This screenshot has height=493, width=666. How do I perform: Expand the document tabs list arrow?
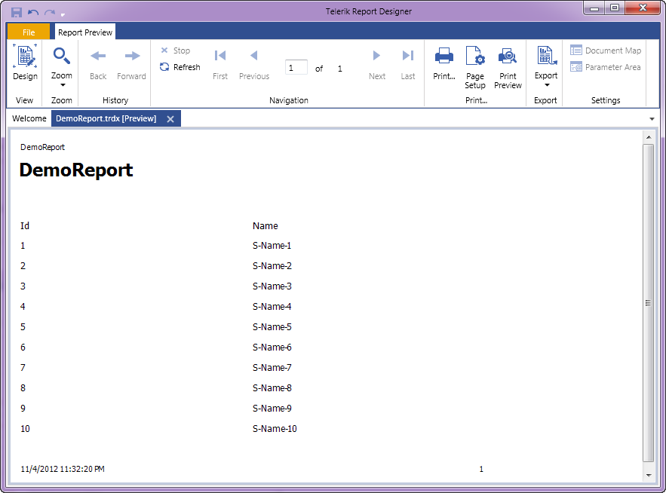(x=652, y=119)
